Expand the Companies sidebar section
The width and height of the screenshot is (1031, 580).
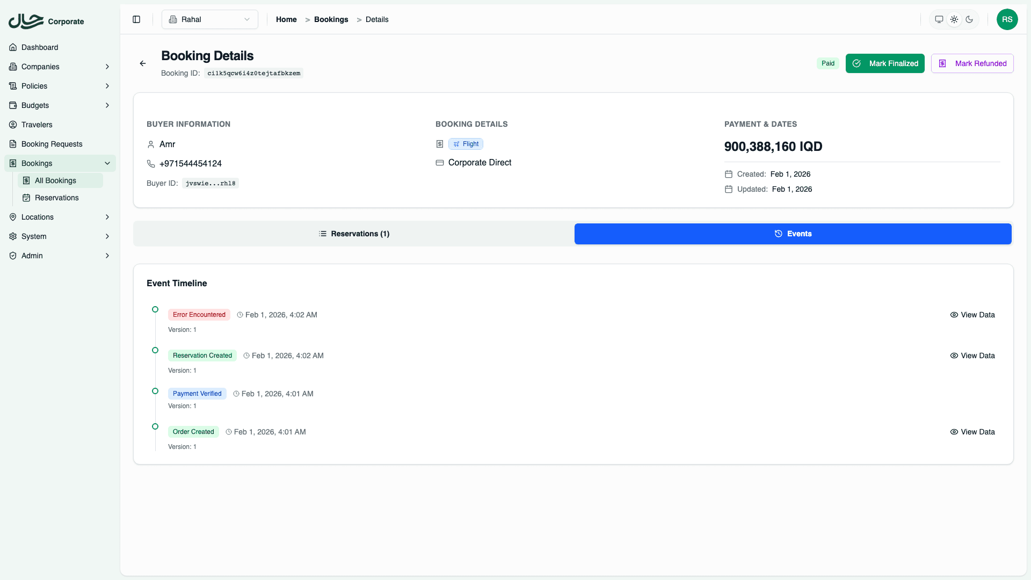[107, 67]
